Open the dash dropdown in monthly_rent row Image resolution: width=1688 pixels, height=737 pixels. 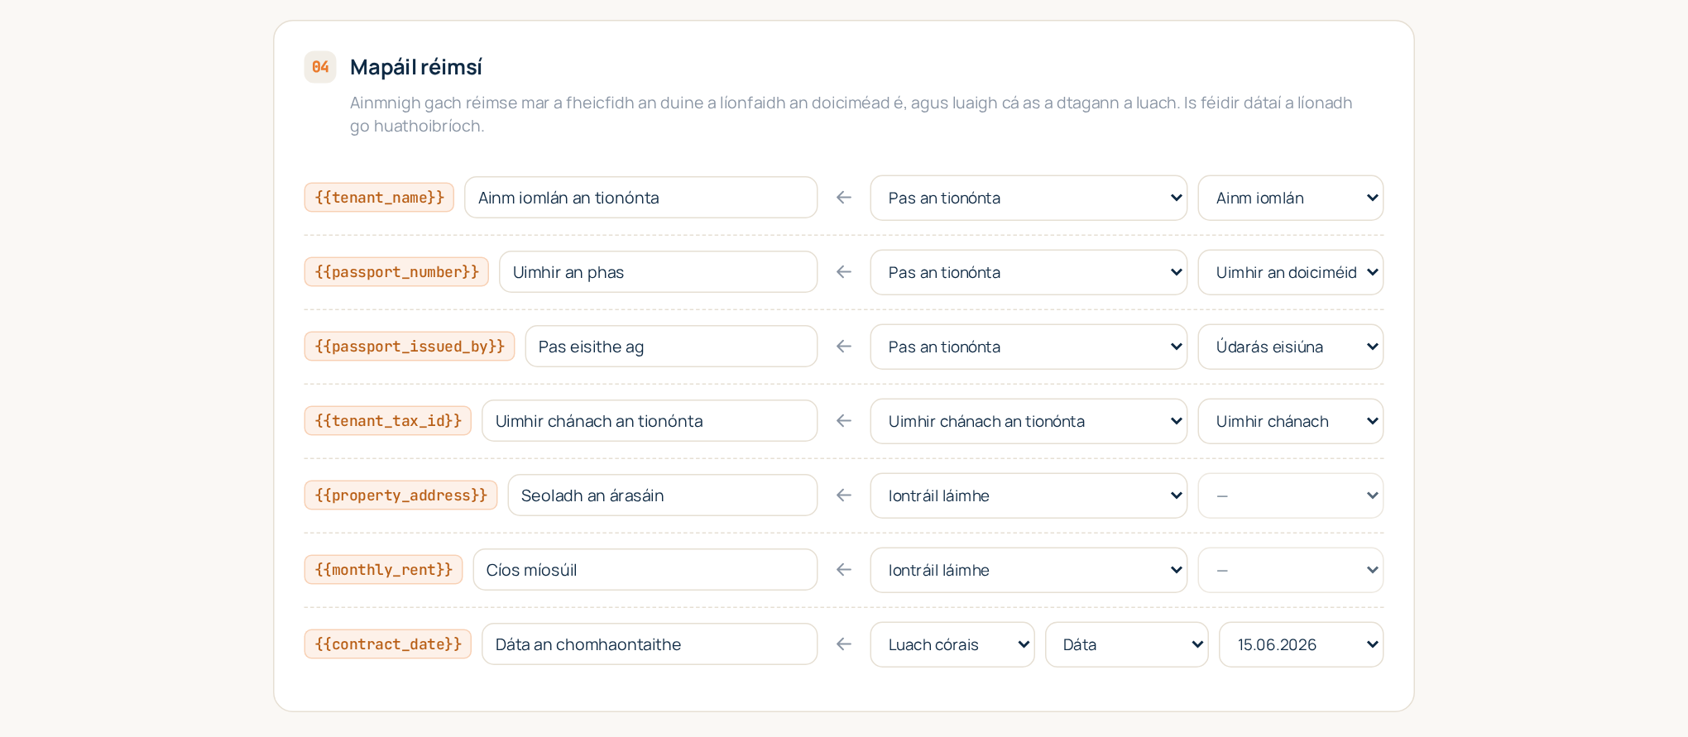click(x=1291, y=570)
